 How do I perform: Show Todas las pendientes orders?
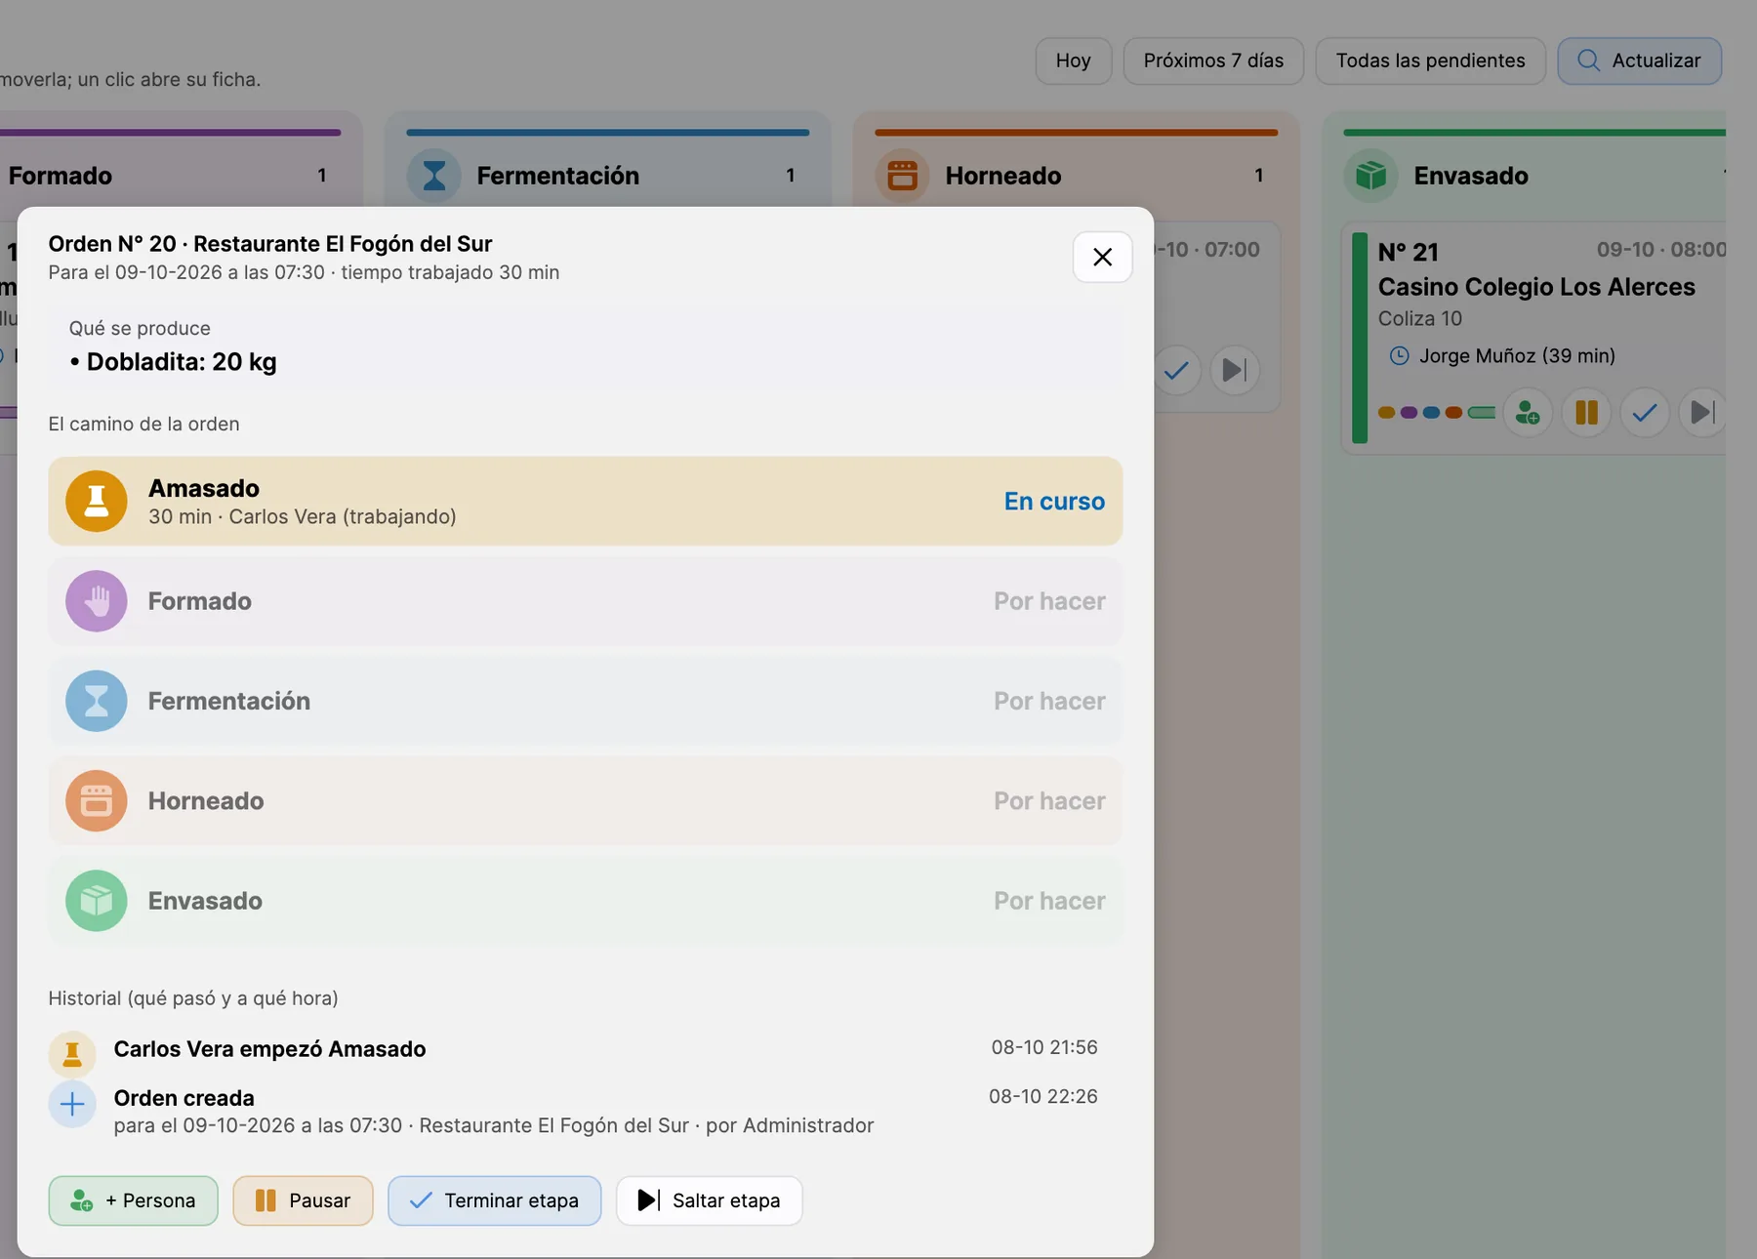(1431, 61)
